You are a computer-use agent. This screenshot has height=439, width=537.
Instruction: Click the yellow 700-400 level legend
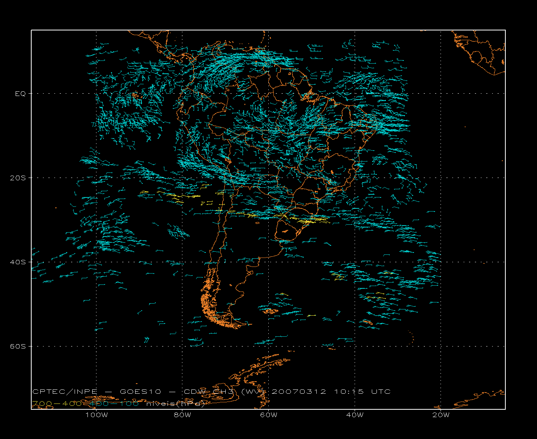57,403
